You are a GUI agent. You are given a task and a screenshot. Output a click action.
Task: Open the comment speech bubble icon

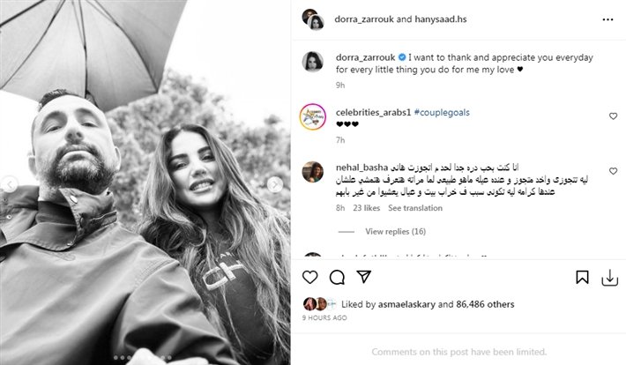337,277
